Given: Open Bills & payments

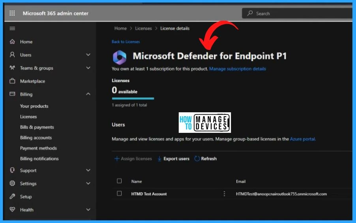Looking at the screenshot, I should (37, 127).
